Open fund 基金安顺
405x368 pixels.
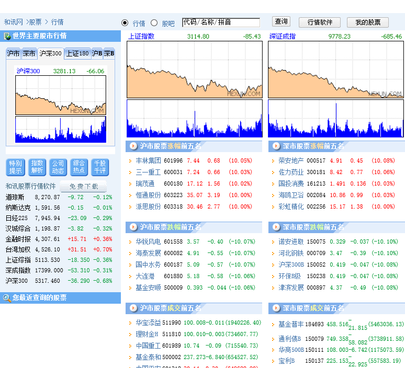click(x=148, y=287)
